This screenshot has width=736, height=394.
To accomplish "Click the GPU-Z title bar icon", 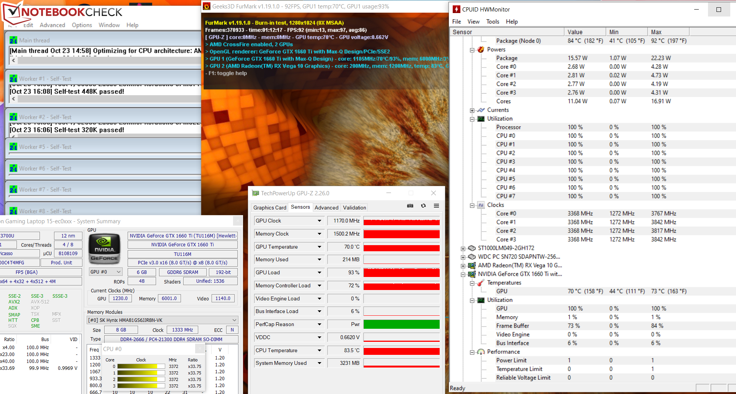I will (255, 193).
